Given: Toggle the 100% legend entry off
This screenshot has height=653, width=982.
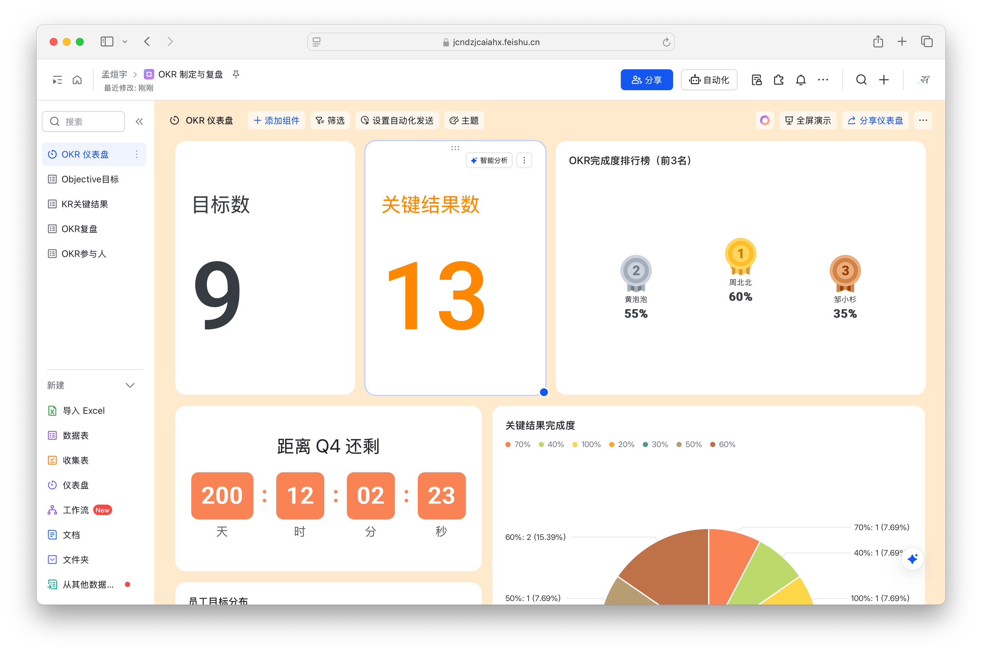Looking at the screenshot, I should pos(586,444).
